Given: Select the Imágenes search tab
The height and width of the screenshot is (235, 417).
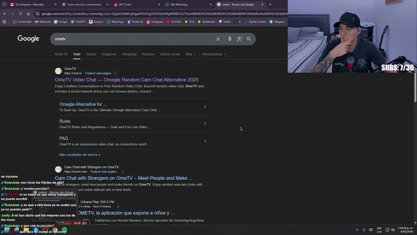Looking at the screenshot, I should tap(109, 54).
